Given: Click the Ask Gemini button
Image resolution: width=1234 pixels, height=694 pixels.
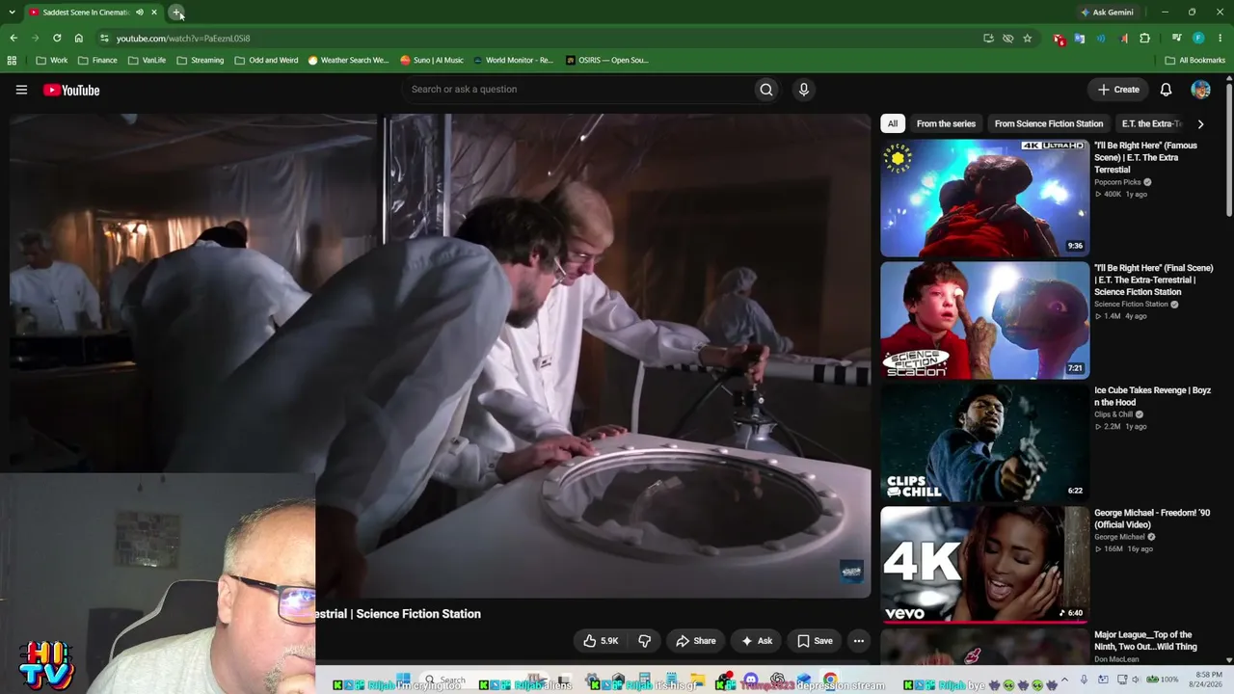Looking at the screenshot, I should (x=1107, y=13).
